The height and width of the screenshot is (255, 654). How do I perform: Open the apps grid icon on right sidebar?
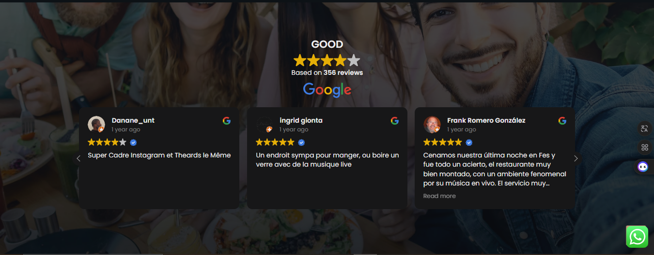644,147
